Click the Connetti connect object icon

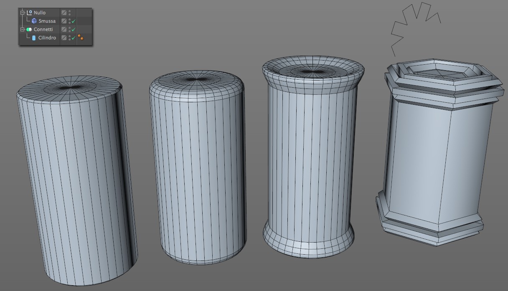pyautogui.click(x=29, y=30)
